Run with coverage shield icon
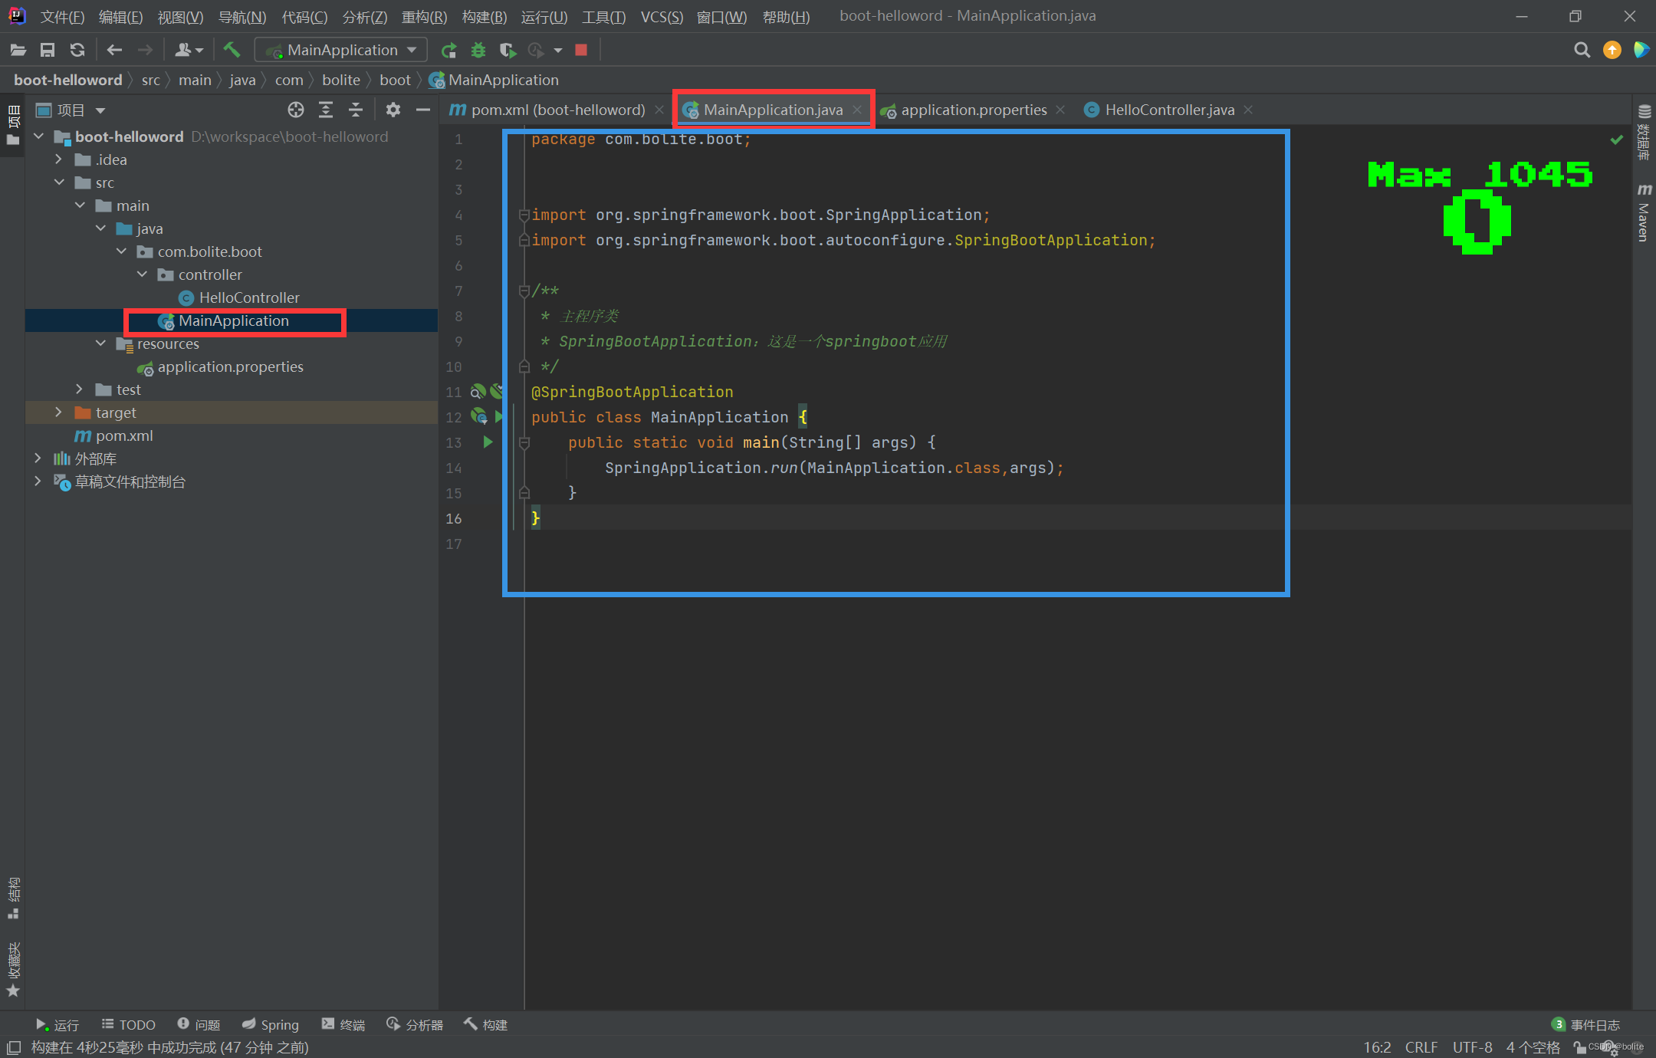The height and width of the screenshot is (1058, 1656). click(x=507, y=51)
